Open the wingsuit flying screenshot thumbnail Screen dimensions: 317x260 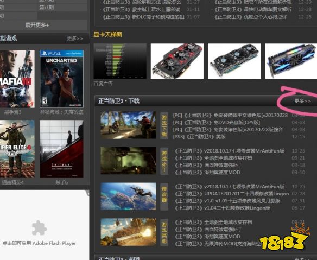[129, 196]
